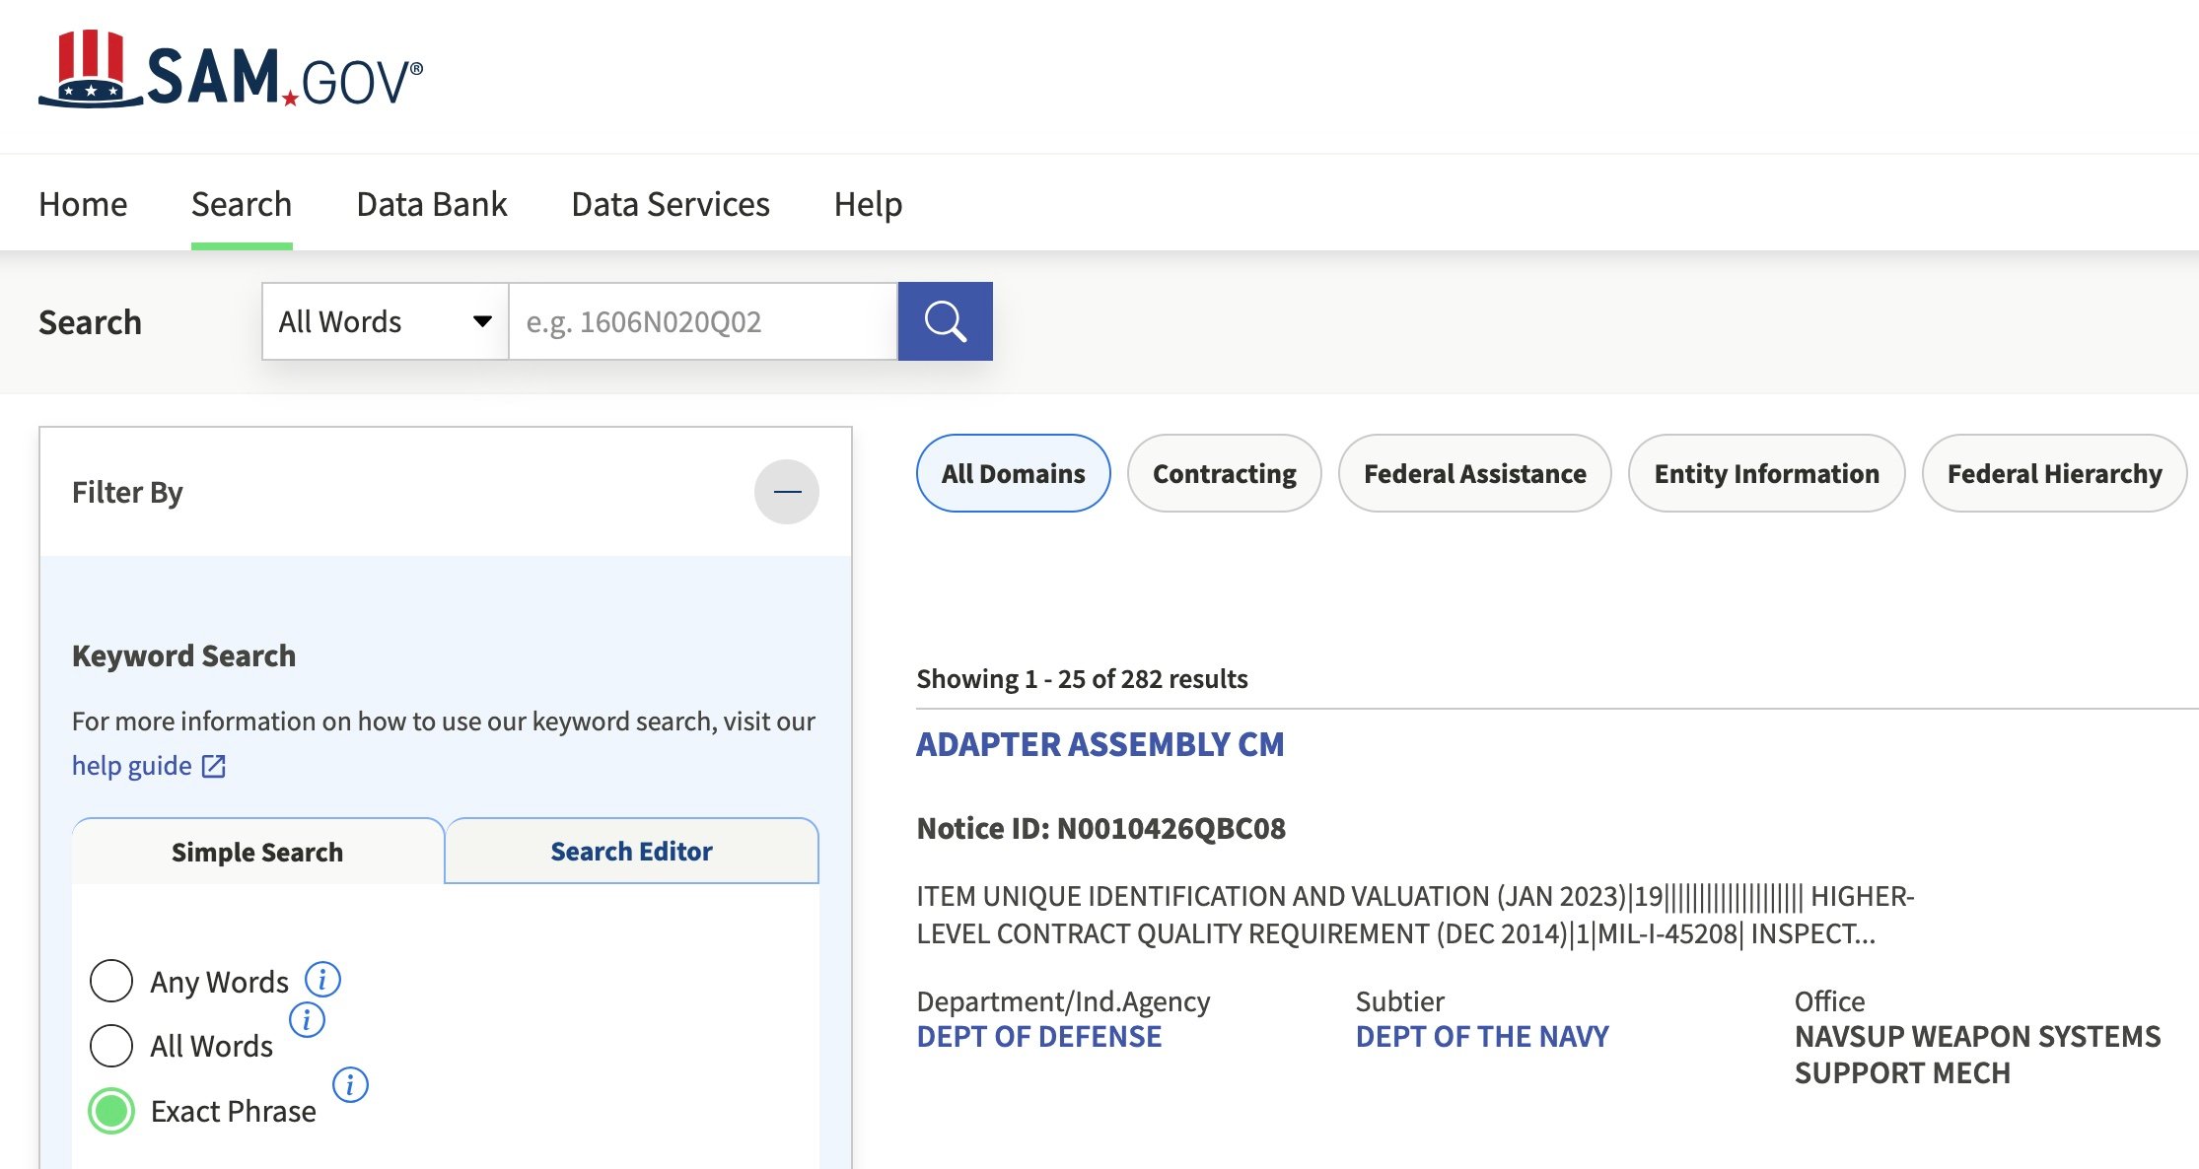Select the Exact Phrase radio button
This screenshot has width=2199, height=1169.
pyautogui.click(x=111, y=1110)
